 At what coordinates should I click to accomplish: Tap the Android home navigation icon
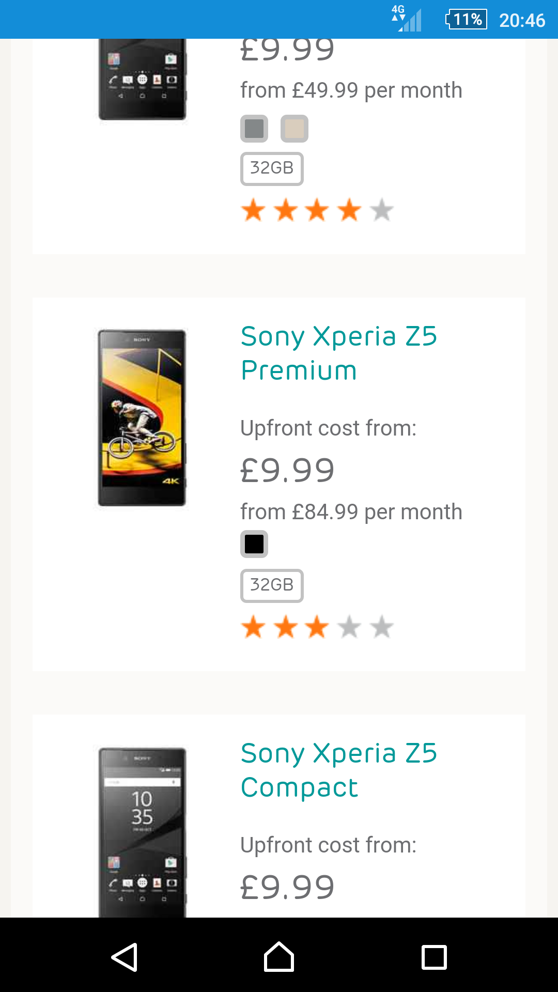click(x=279, y=957)
